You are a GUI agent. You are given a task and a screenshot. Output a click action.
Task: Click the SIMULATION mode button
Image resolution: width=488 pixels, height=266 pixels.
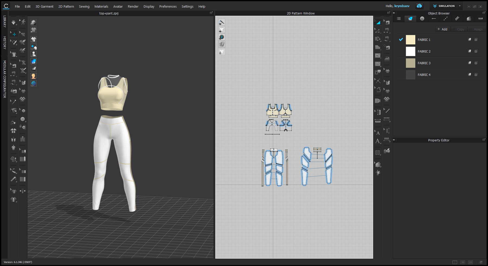[444, 6]
